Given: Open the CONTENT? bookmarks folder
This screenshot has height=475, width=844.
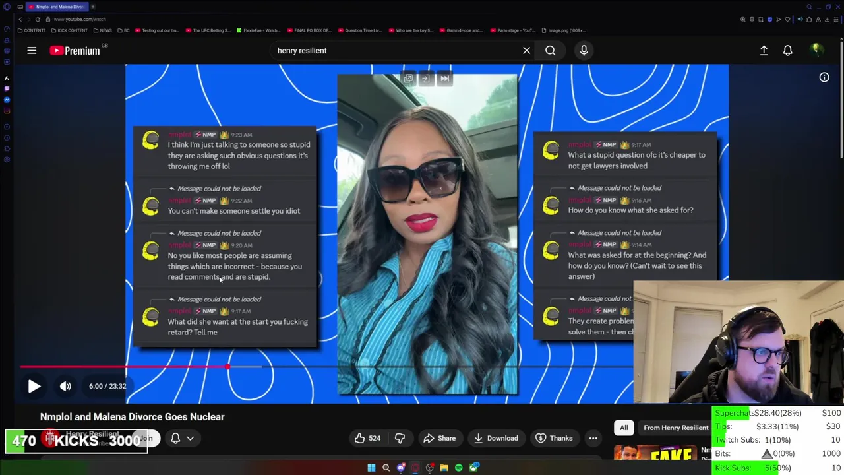Looking at the screenshot, I should (32, 30).
